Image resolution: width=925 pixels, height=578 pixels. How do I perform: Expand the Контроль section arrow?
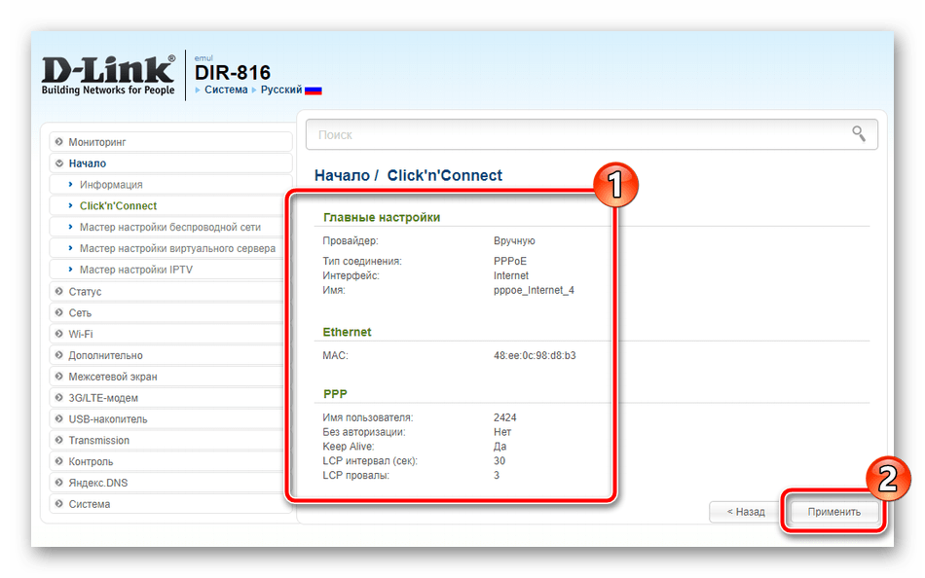[x=59, y=461]
